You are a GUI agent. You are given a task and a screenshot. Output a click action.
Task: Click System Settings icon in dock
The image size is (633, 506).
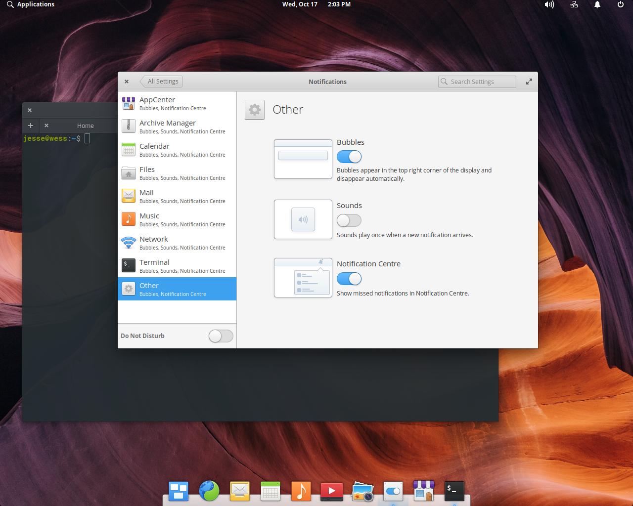(393, 491)
